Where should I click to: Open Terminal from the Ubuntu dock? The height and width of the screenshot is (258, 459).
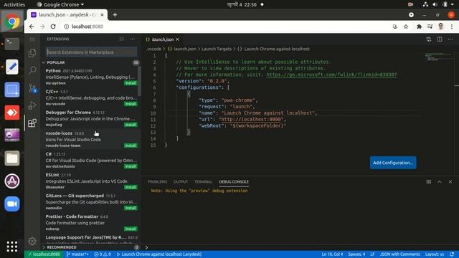(x=12, y=44)
